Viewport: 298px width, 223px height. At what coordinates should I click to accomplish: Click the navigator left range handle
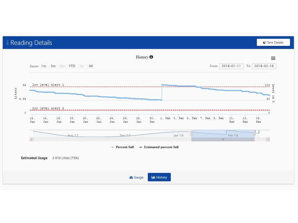tap(191, 134)
